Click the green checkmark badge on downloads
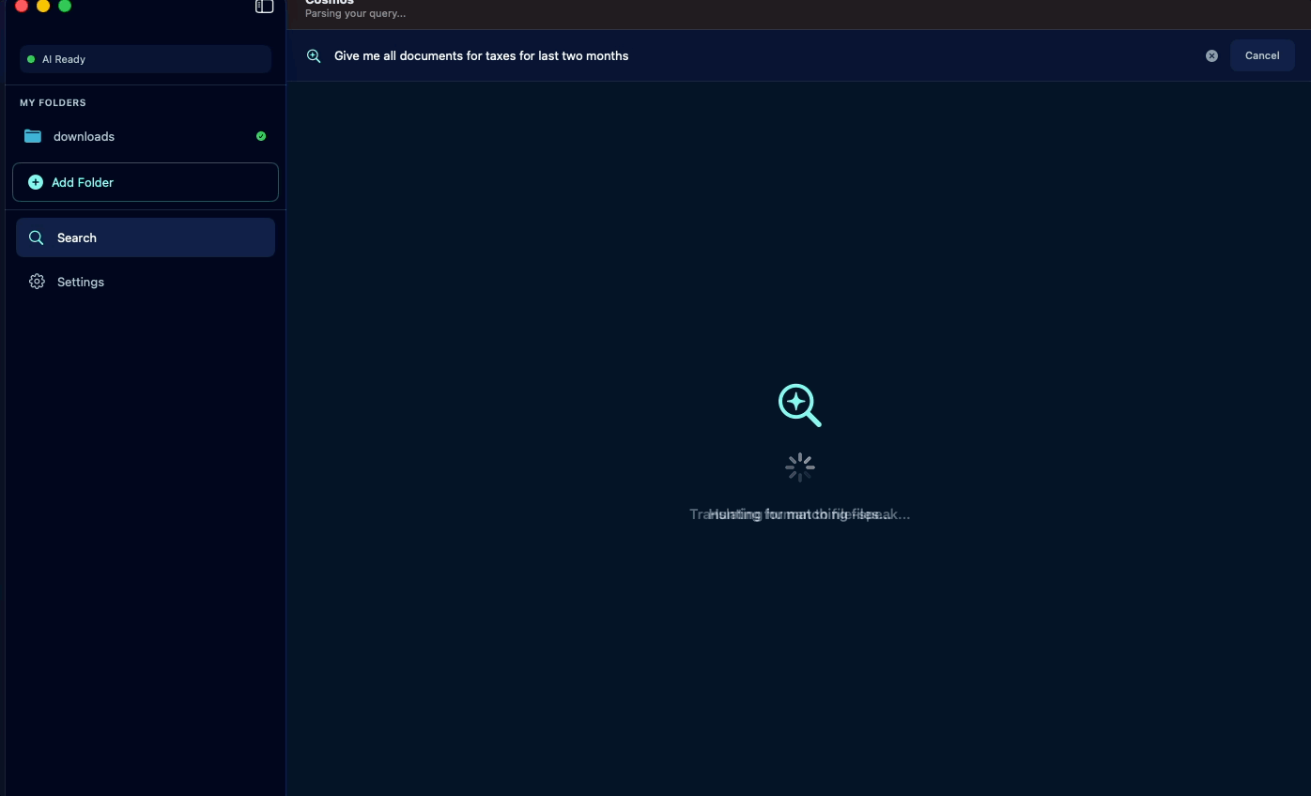 [260, 135]
